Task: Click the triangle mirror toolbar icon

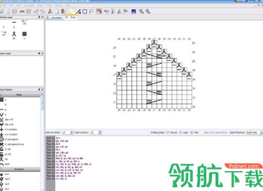Action: tap(119, 12)
